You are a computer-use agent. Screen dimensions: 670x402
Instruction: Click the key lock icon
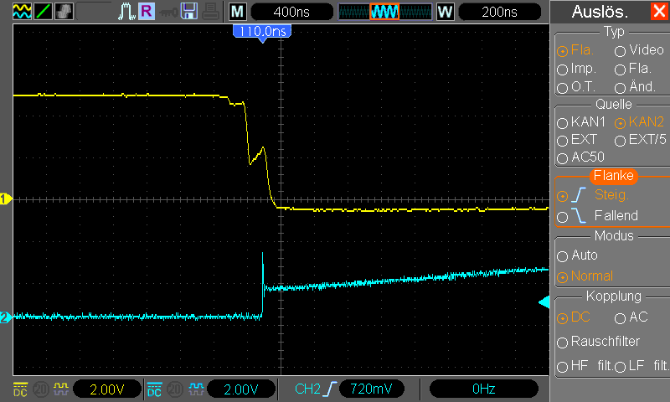pyautogui.click(x=168, y=12)
